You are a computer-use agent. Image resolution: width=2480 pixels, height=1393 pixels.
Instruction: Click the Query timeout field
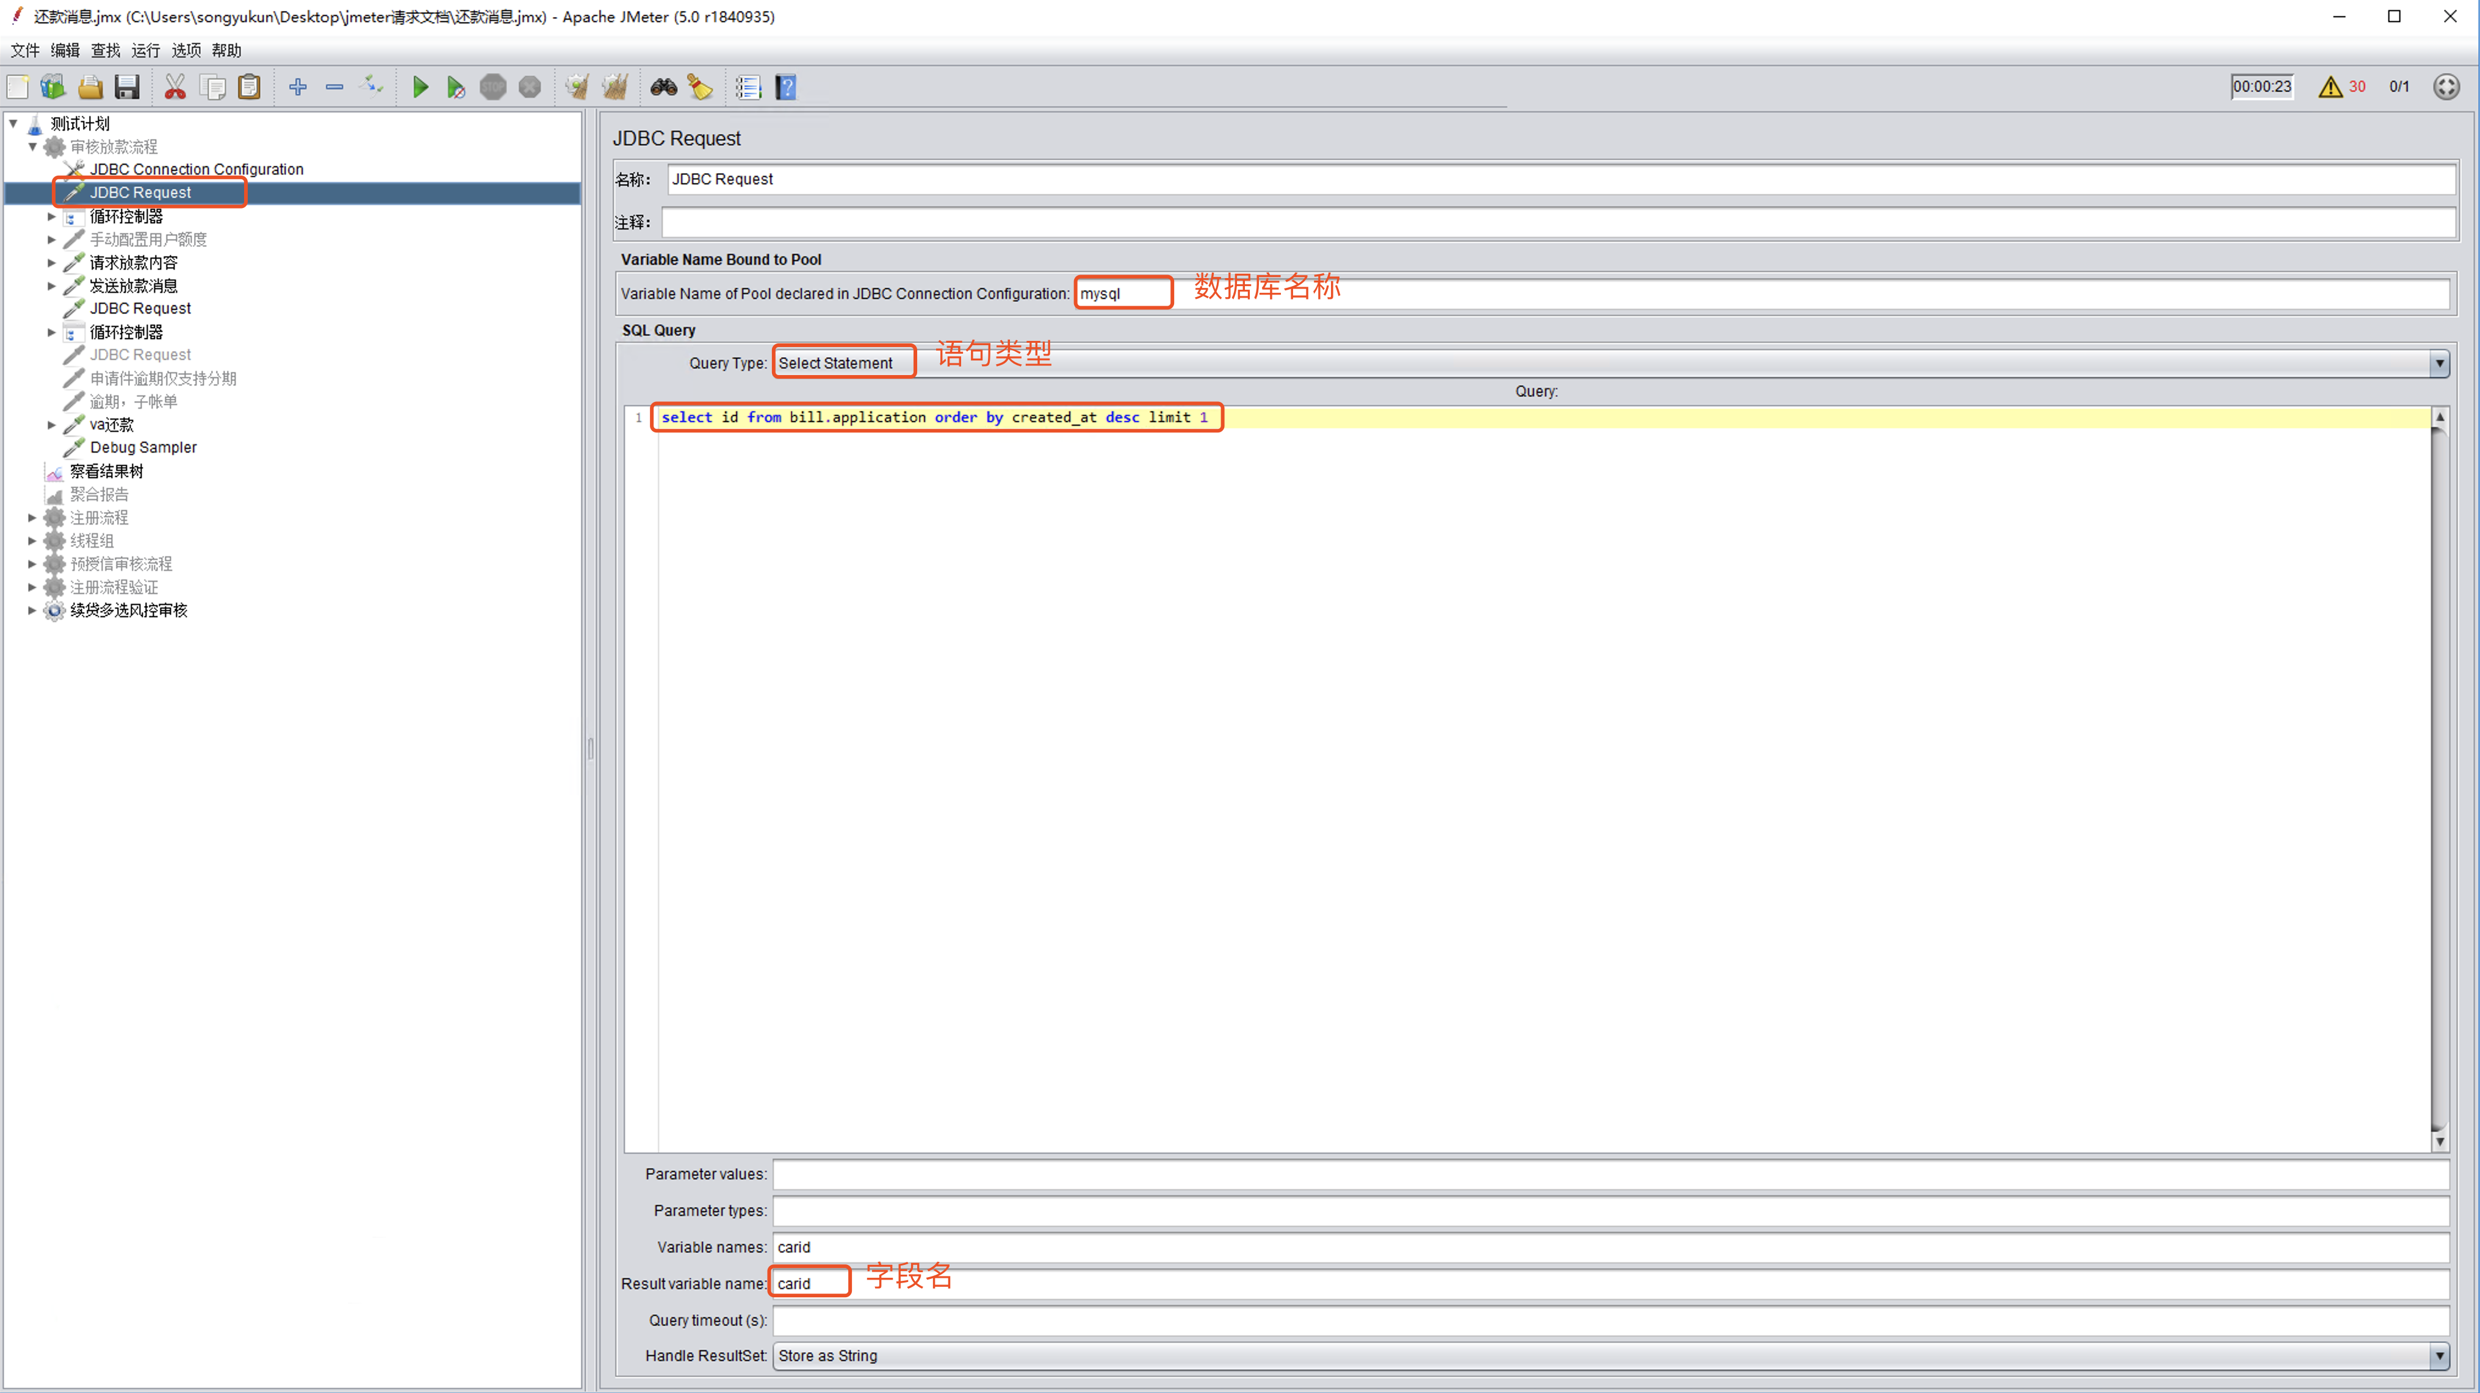point(1610,1320)
